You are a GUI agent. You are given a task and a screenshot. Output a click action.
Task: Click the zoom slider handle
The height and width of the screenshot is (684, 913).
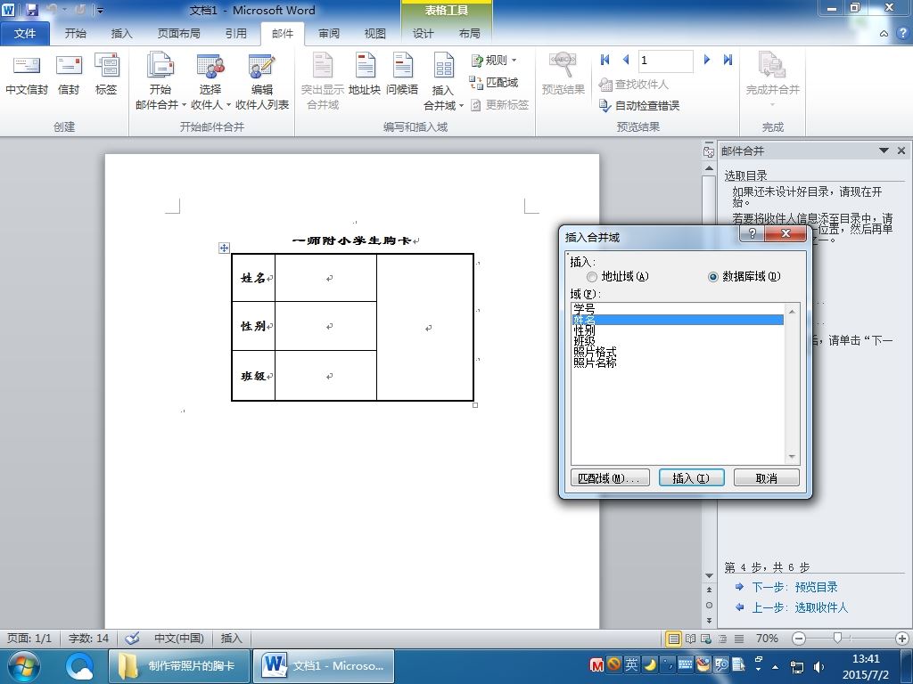pyautogui.click(x=837, y=638)
